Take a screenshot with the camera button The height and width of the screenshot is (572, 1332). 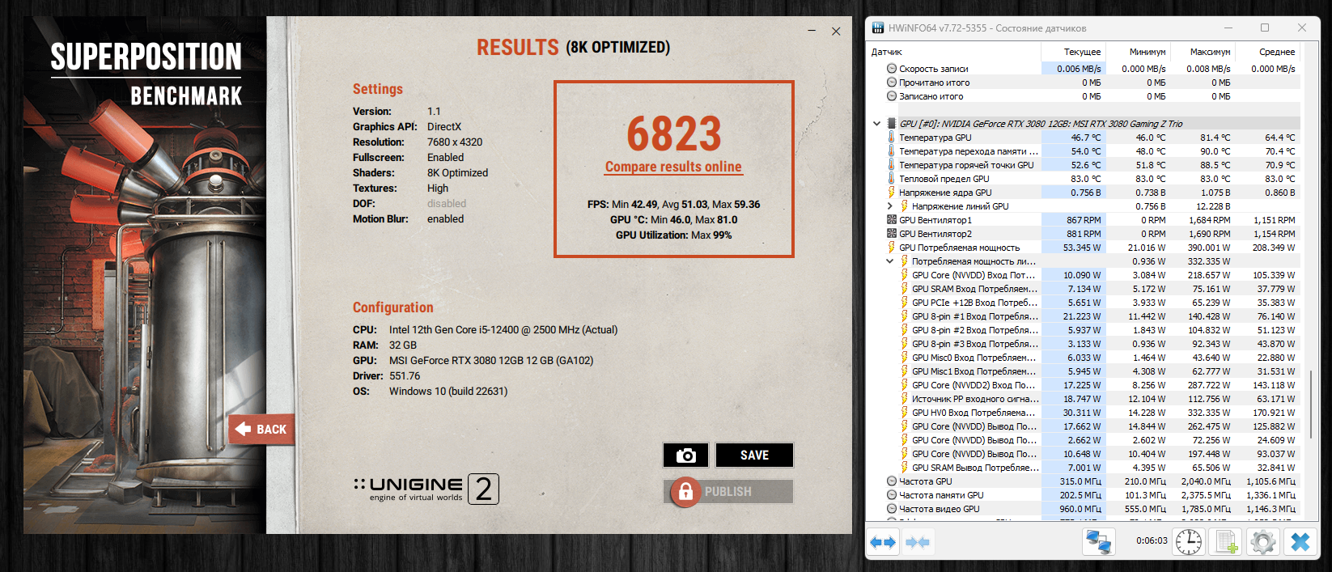coord(685,455)
